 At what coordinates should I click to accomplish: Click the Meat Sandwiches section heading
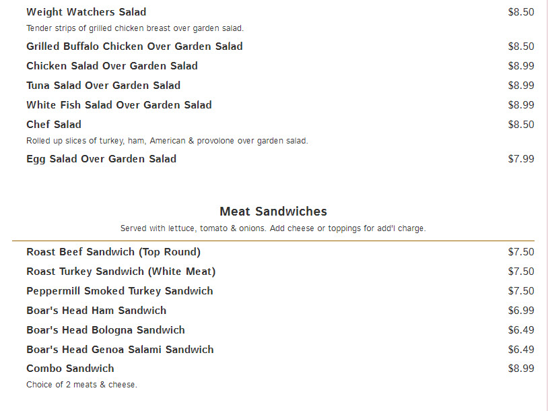tap(273, 212)
